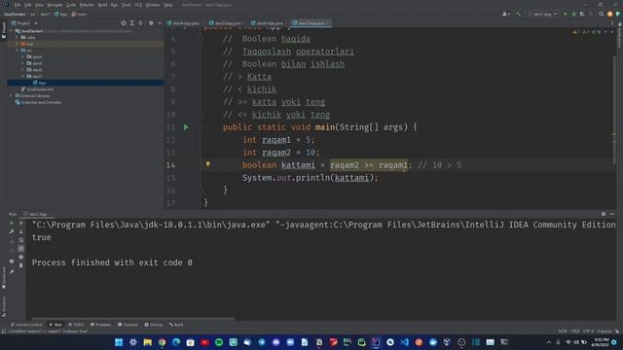Open File Explorer from the taskbar
The width and height of the screenshot is (623, 350).
coord(147,342)
